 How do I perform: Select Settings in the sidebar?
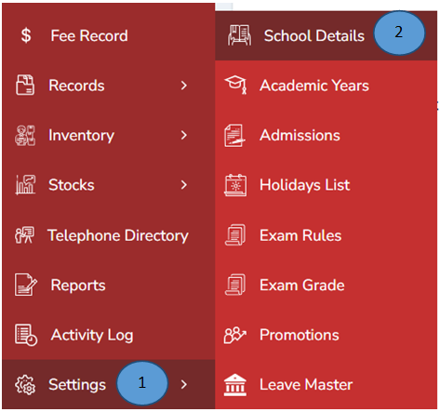[x=109, y=384]
